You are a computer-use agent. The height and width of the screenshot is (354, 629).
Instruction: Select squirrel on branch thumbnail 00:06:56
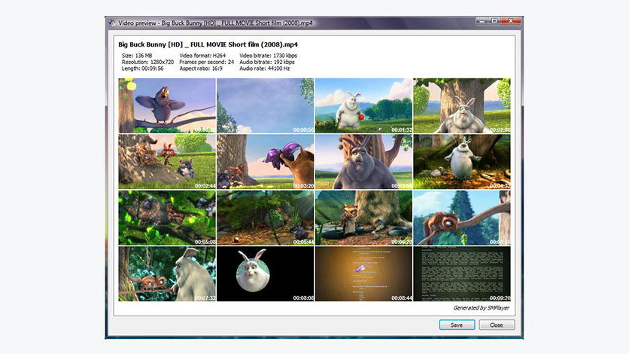tap(462, 218)
